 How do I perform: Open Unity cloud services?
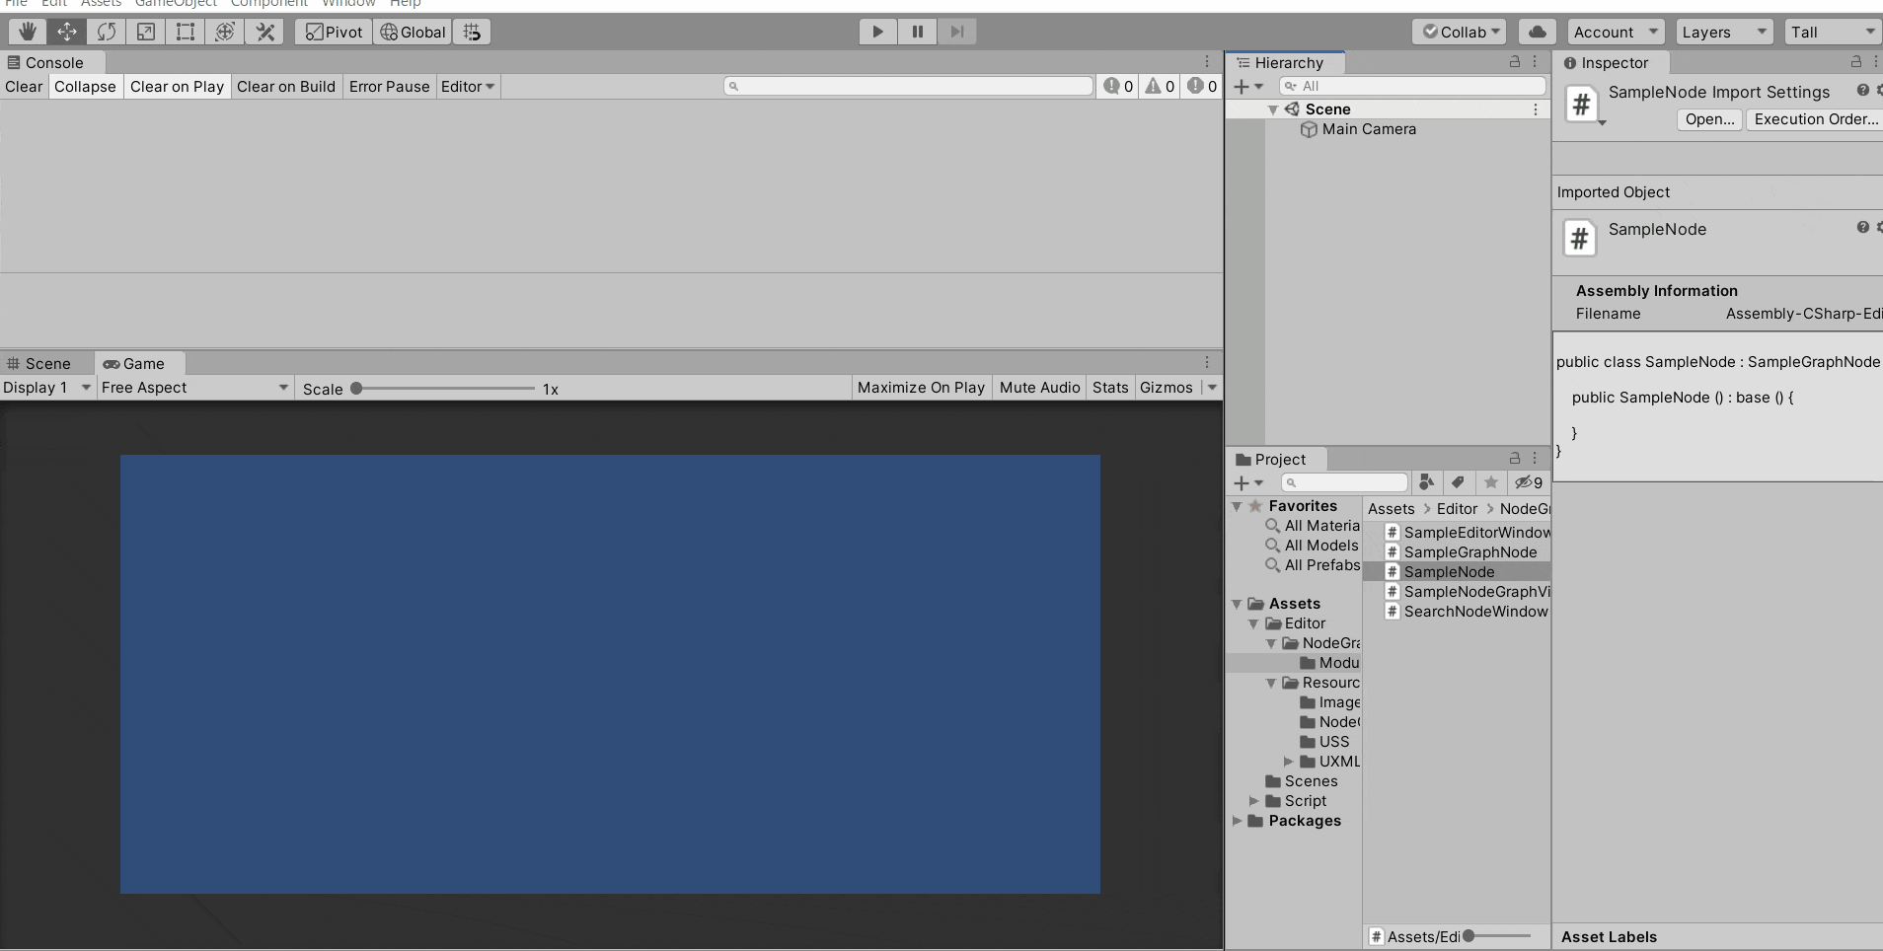[1537, 32]
